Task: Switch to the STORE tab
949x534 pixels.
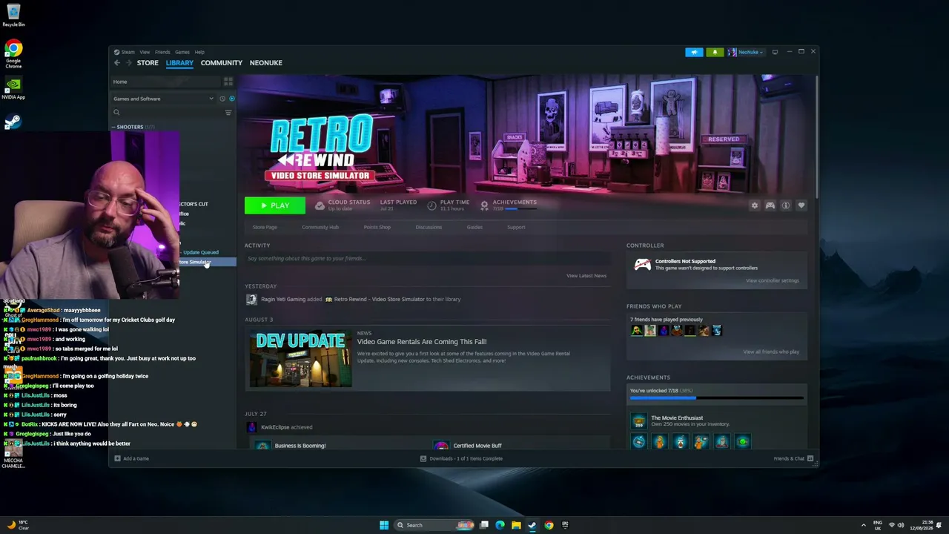Action: click(148, 63)
